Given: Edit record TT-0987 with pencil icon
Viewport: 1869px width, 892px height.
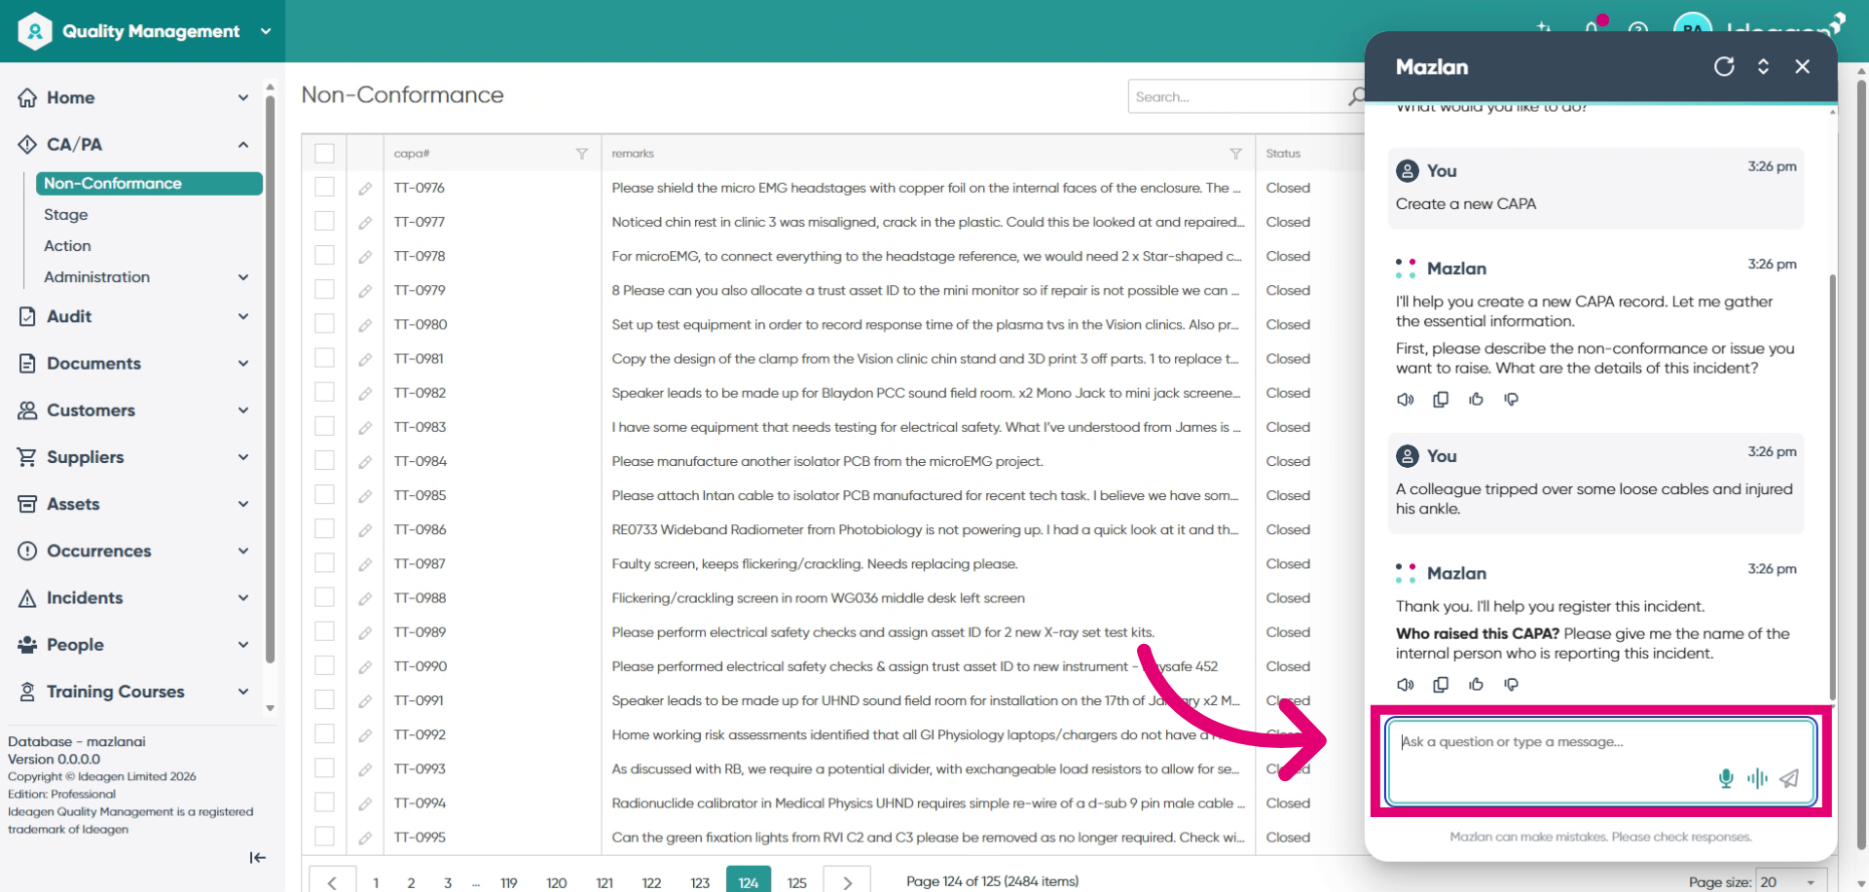Looking at the screenshot, I should point(365,564).
